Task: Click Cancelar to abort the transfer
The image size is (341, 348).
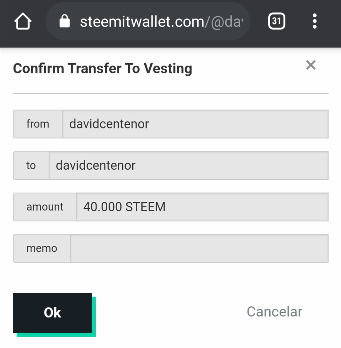Action: click(274, 312)
